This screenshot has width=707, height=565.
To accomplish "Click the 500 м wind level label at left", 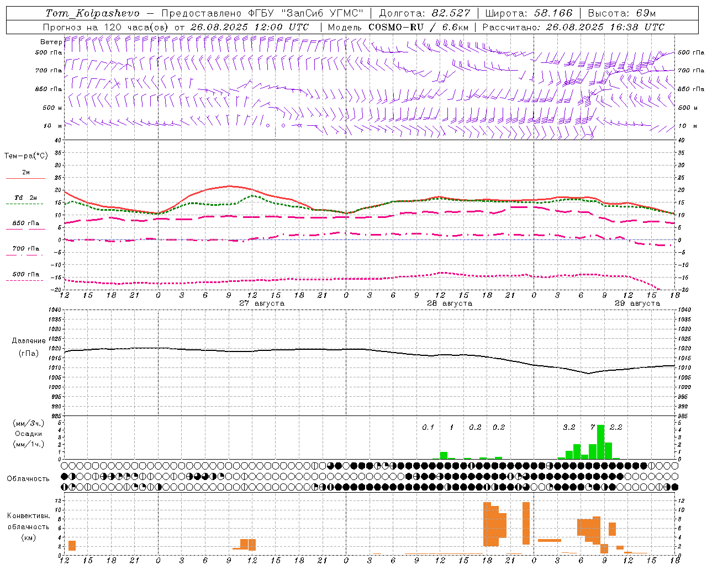I will click(52, 108).
